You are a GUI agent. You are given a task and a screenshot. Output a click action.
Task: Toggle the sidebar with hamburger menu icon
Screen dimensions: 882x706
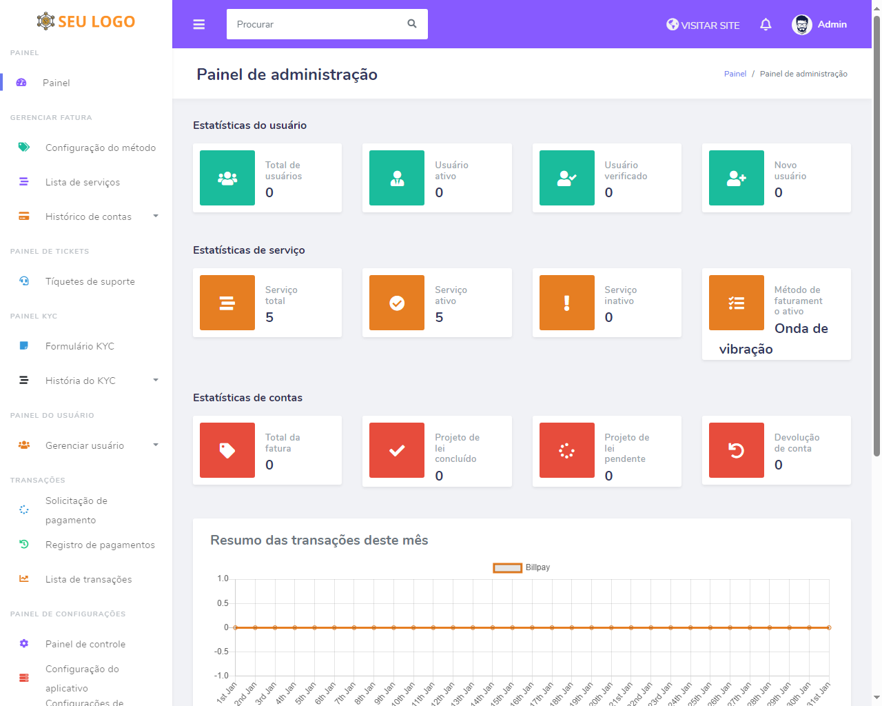[x=199, y=25]
